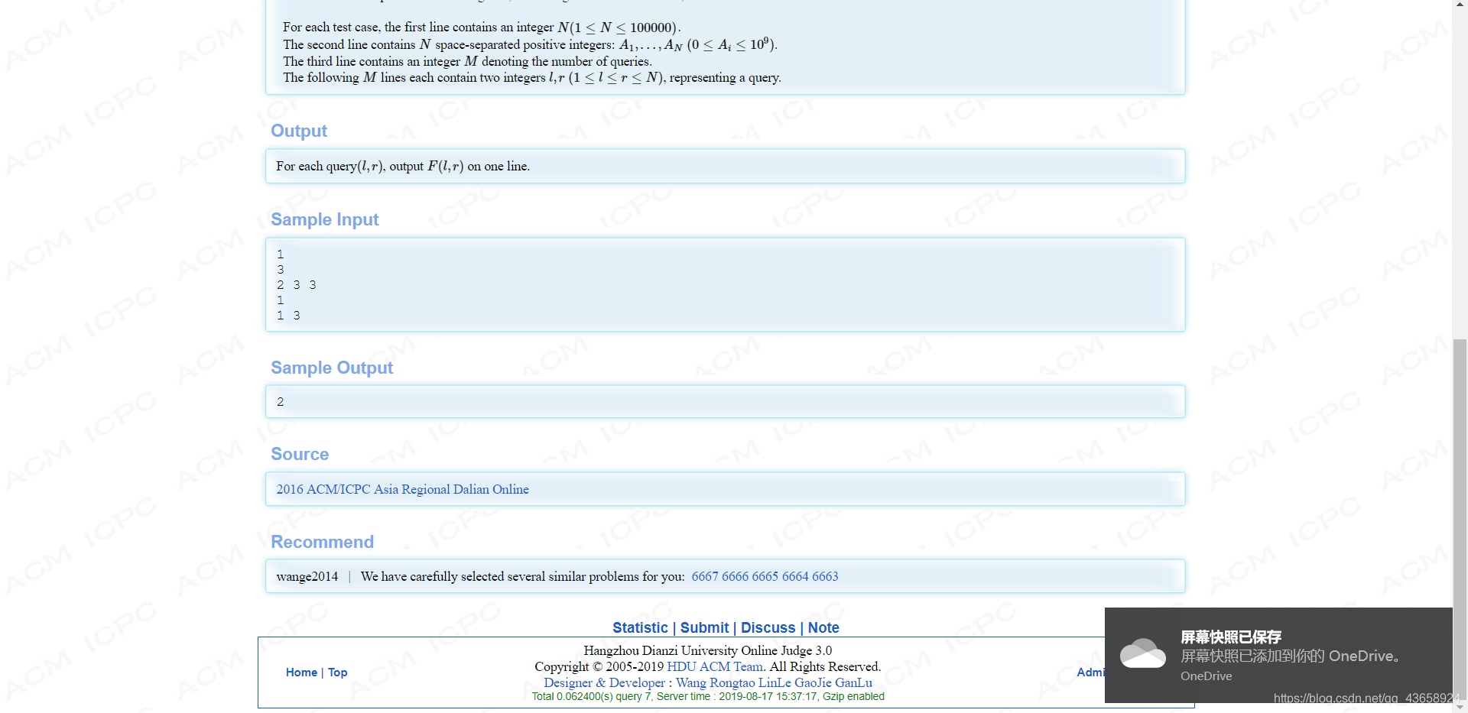Open GanLu developer link
Viewport: 1468px width, 713px height.
click(x=853, y=682)
